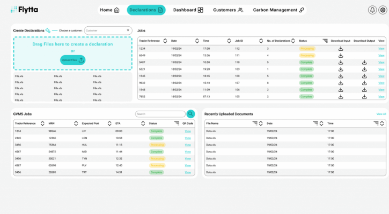Open the Dashboard tab
Image resolution: width=389 pixels, height=214 pixels.
188,10
